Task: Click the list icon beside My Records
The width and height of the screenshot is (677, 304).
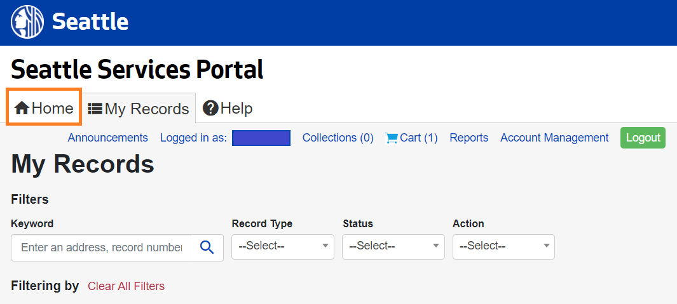Action: click(x=95, y=109)
